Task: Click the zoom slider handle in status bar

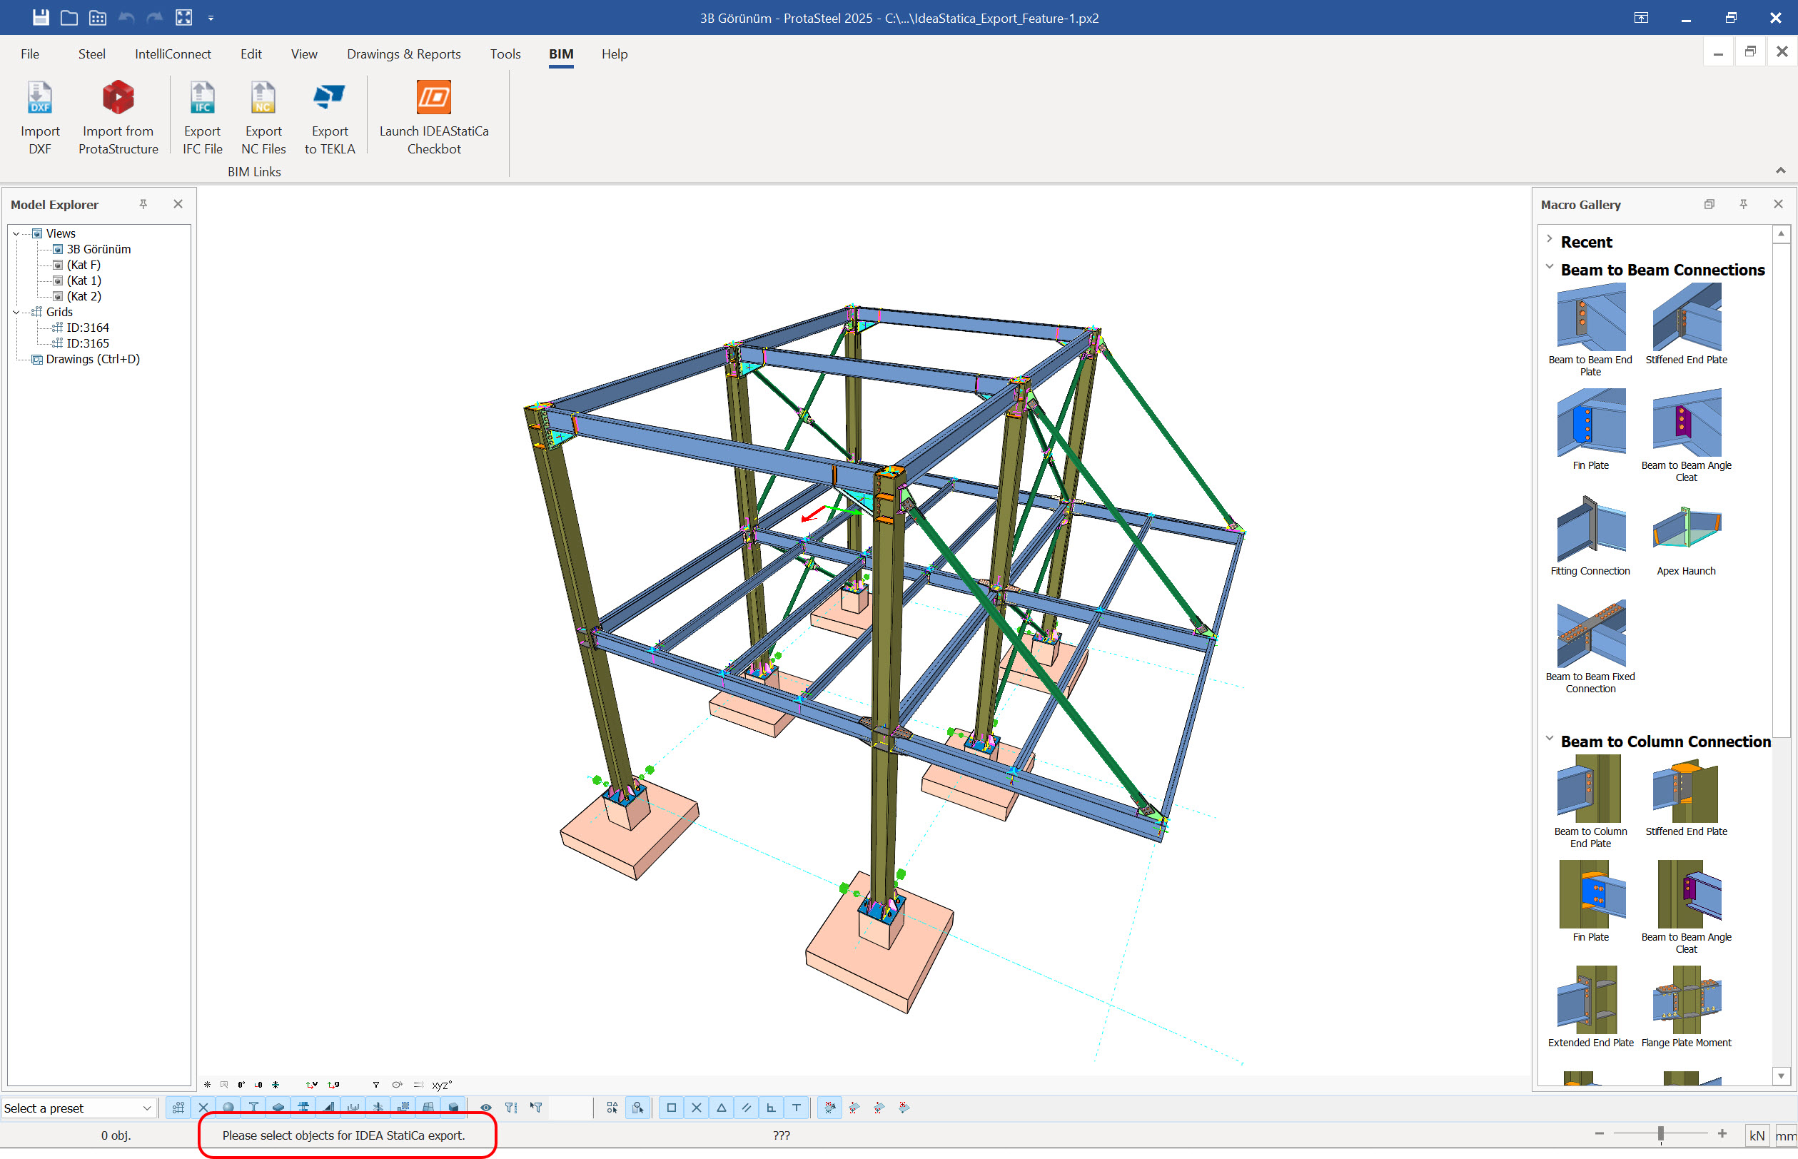Action: [1660, 1133]
